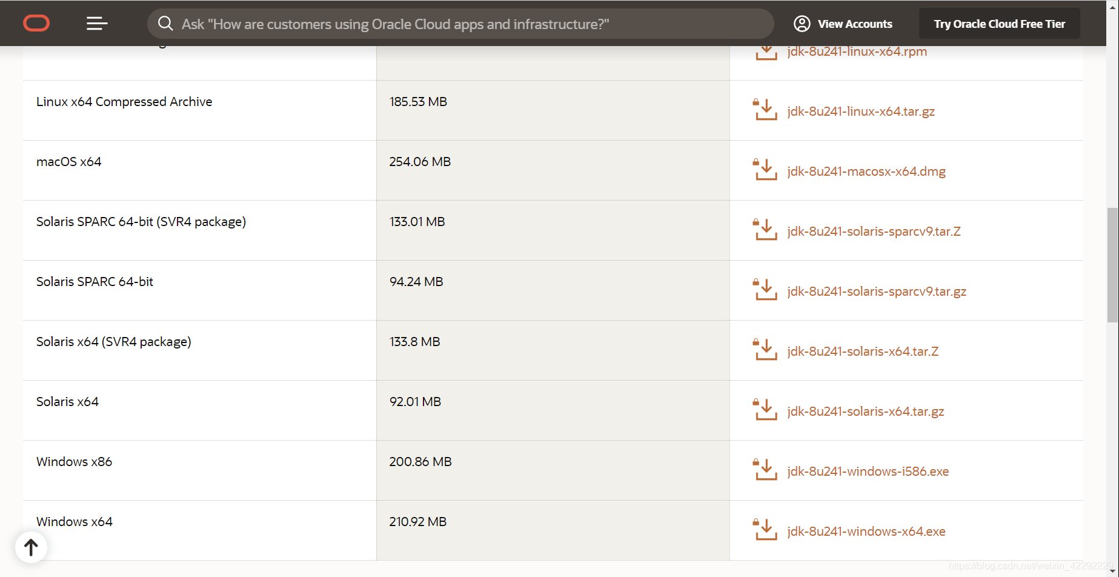
Task: Click download icon for linux-x64.tar.gz
Action: (765, 110)
